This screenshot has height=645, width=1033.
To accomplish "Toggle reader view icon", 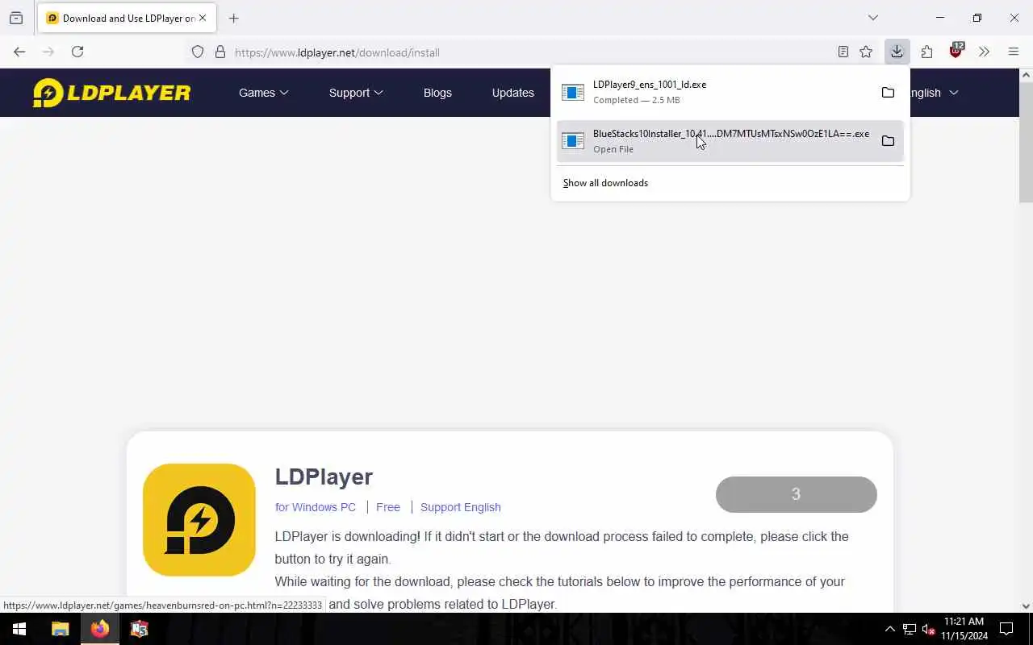I will click(843, 52).
